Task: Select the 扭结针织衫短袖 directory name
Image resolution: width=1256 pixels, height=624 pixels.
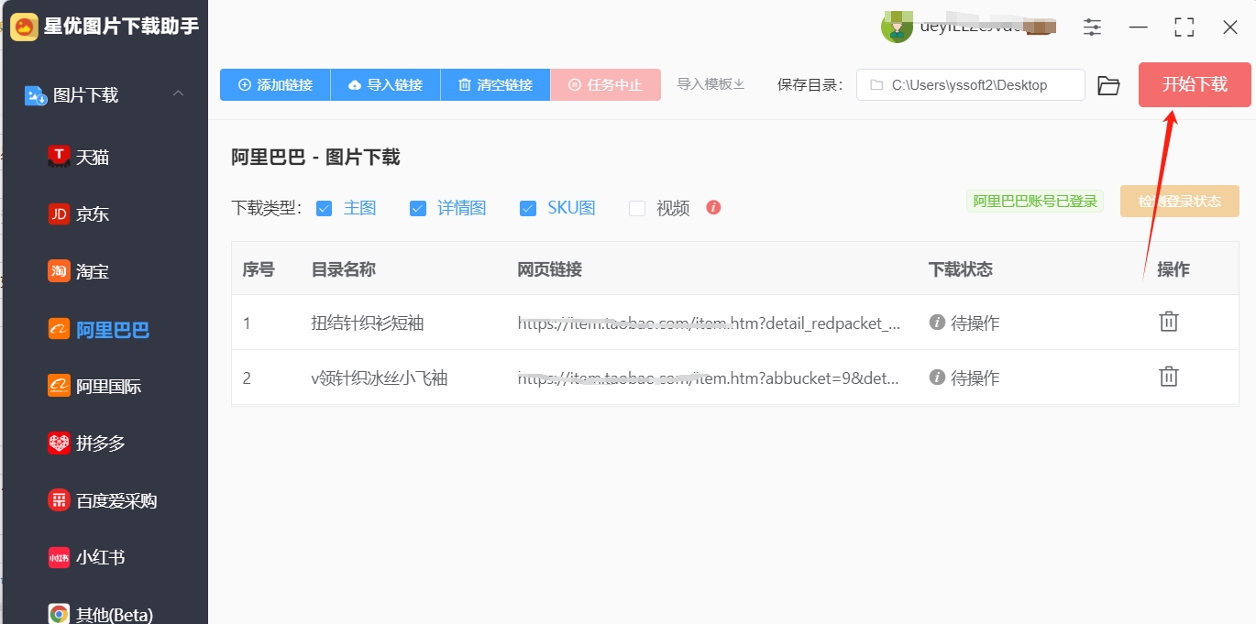Action: [x=368, y=323]
